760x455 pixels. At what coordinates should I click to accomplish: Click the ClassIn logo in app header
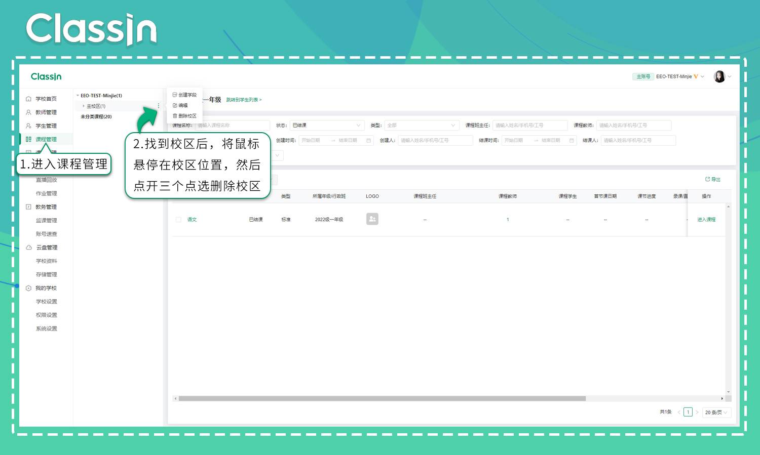tap(46, 76)
